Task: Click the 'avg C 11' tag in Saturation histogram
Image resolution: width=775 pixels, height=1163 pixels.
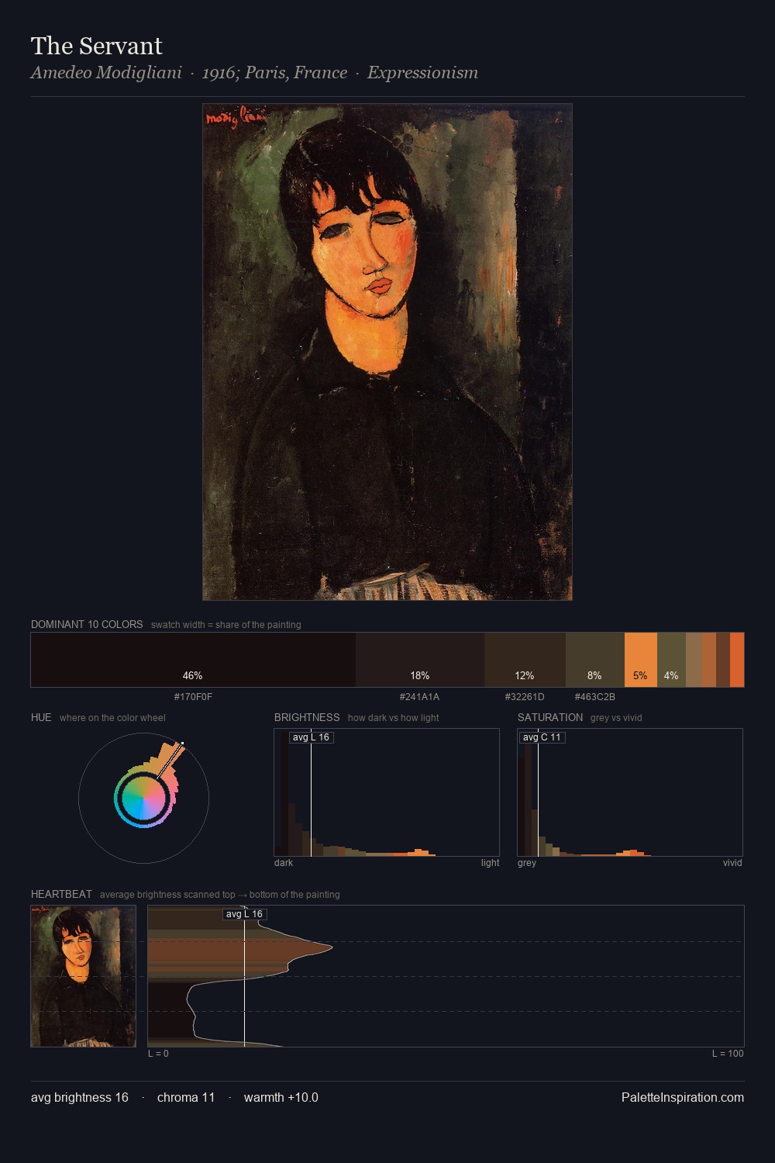Action: (x=542, y=737)
